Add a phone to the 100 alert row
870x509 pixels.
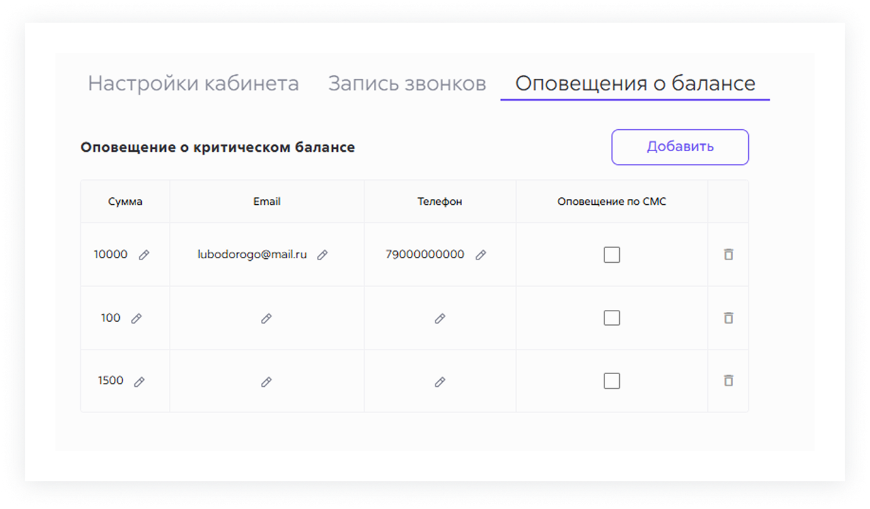point(439,318)
